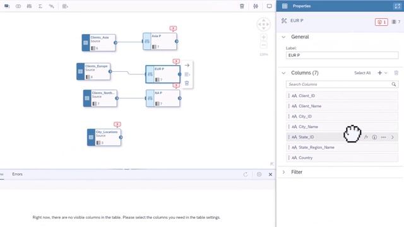Click the trash icon in EUR P context menu
The width and height of the screenshot is (404, 227).
[187, 83]
